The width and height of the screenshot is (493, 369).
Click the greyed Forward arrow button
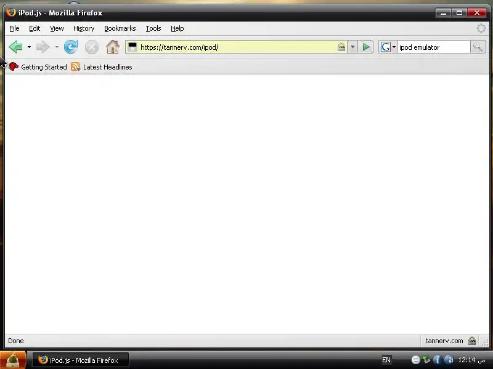pos(43,47)
